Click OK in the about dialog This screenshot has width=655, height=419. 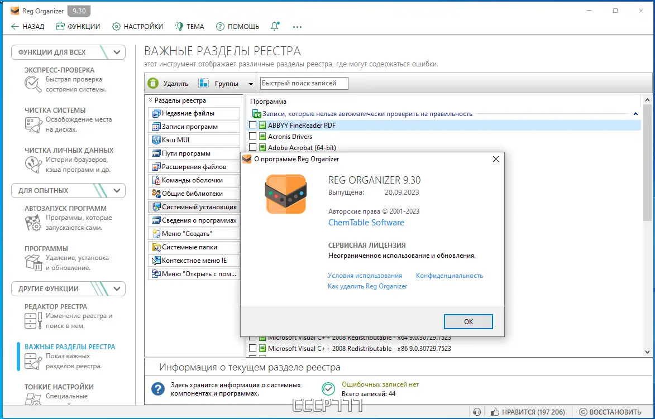click(x=468, y=321)
